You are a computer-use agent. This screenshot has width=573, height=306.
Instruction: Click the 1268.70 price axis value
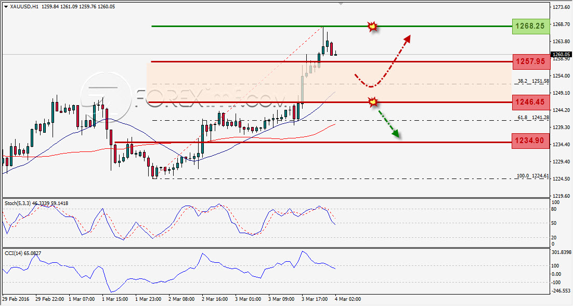[x=562, y=24]
